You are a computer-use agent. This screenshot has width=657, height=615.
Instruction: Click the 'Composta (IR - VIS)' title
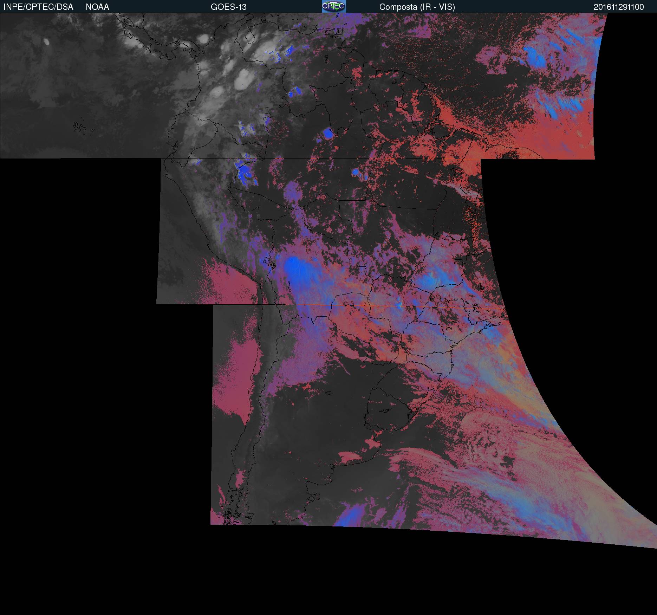(417, 7)
